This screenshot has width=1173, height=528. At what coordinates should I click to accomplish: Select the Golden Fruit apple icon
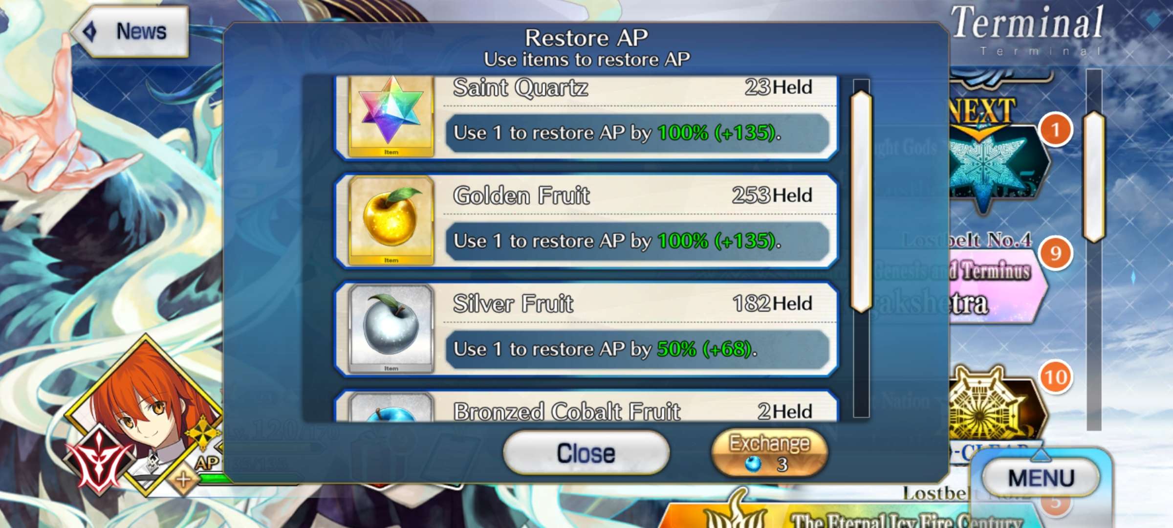391,221
